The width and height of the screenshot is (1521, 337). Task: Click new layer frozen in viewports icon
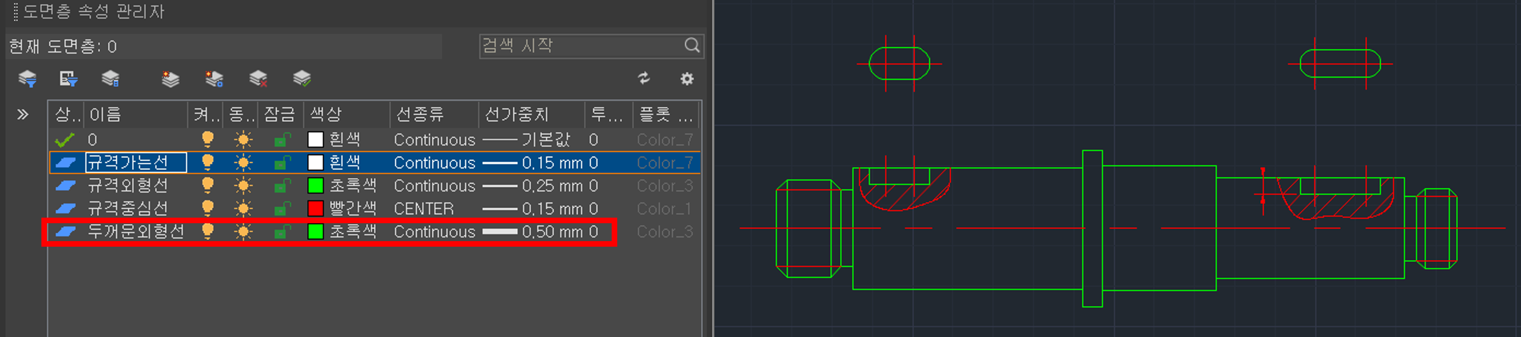click(x=214, y=78)
